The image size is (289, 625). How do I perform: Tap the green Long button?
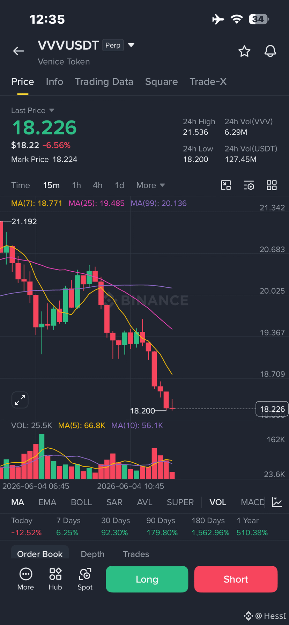coord(147,579)
